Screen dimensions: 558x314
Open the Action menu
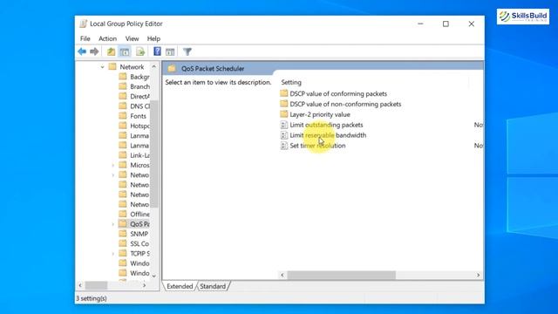[107, 38]
